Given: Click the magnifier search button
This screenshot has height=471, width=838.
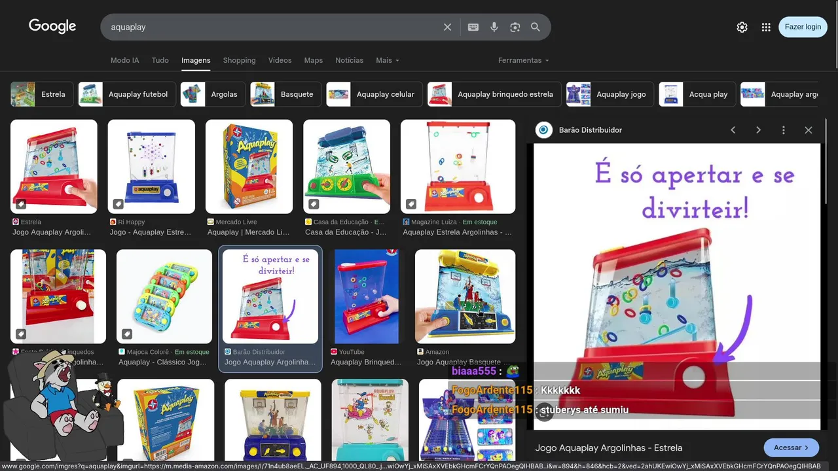Looking at the screenshot, I should click(x=536, y=27).
